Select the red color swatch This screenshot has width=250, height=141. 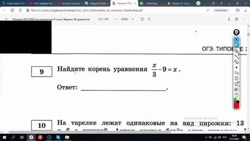[236, 106]
